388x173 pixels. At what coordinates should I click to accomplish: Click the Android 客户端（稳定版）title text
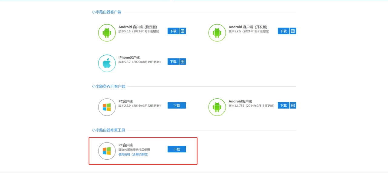[138, 27]
